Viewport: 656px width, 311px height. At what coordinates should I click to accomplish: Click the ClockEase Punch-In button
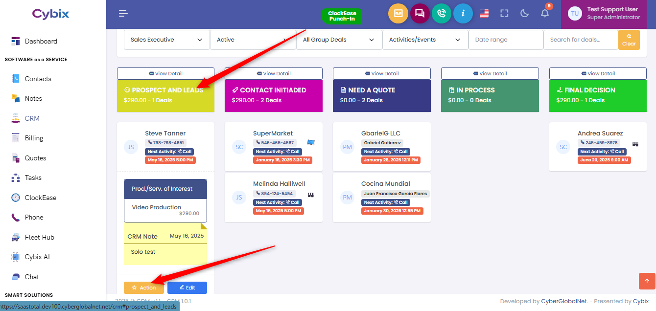click(342, 16)
